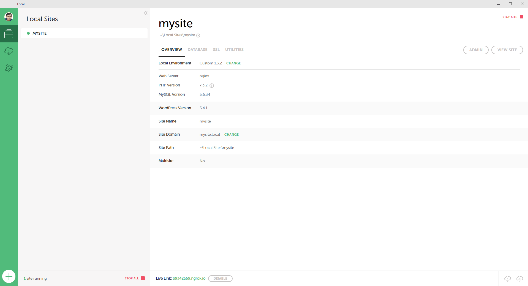This screenshot has height=286, width=528.
Task: Click the user avatar profile picture
Action: coord(9,17)
